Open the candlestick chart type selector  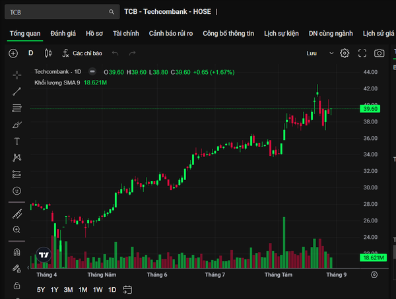(x=48, y=53)
